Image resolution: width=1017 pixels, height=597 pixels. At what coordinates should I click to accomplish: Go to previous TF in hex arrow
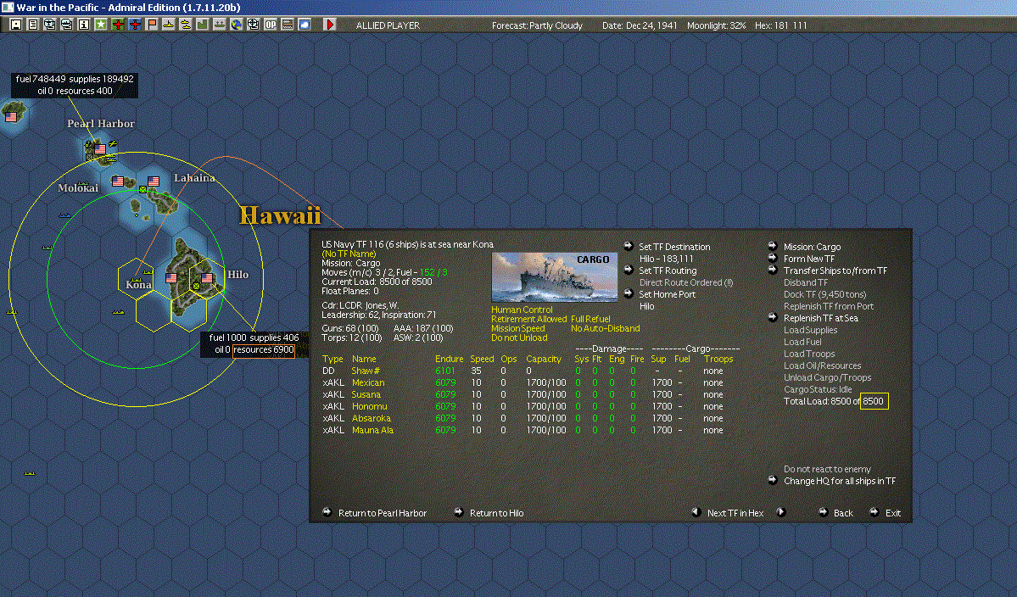coord(696,512)
